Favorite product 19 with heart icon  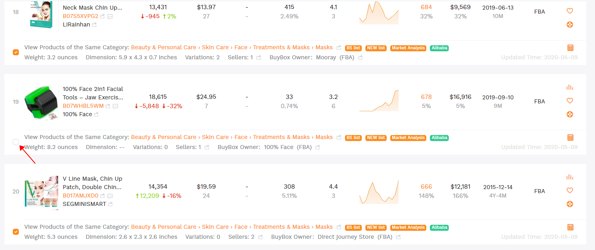click(570, 101)
